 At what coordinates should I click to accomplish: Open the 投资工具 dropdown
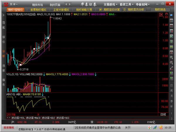[x=127, y=4]
